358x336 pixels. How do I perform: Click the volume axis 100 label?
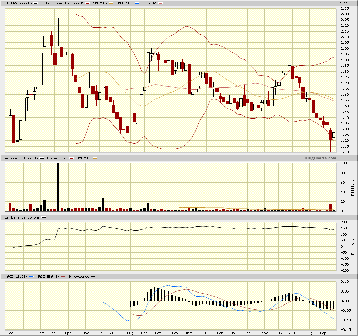(x=344, y=163)
